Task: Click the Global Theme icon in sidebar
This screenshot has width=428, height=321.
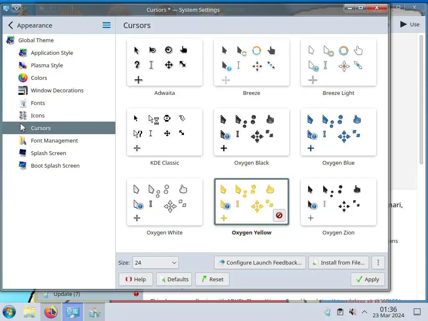Action: 10,41
